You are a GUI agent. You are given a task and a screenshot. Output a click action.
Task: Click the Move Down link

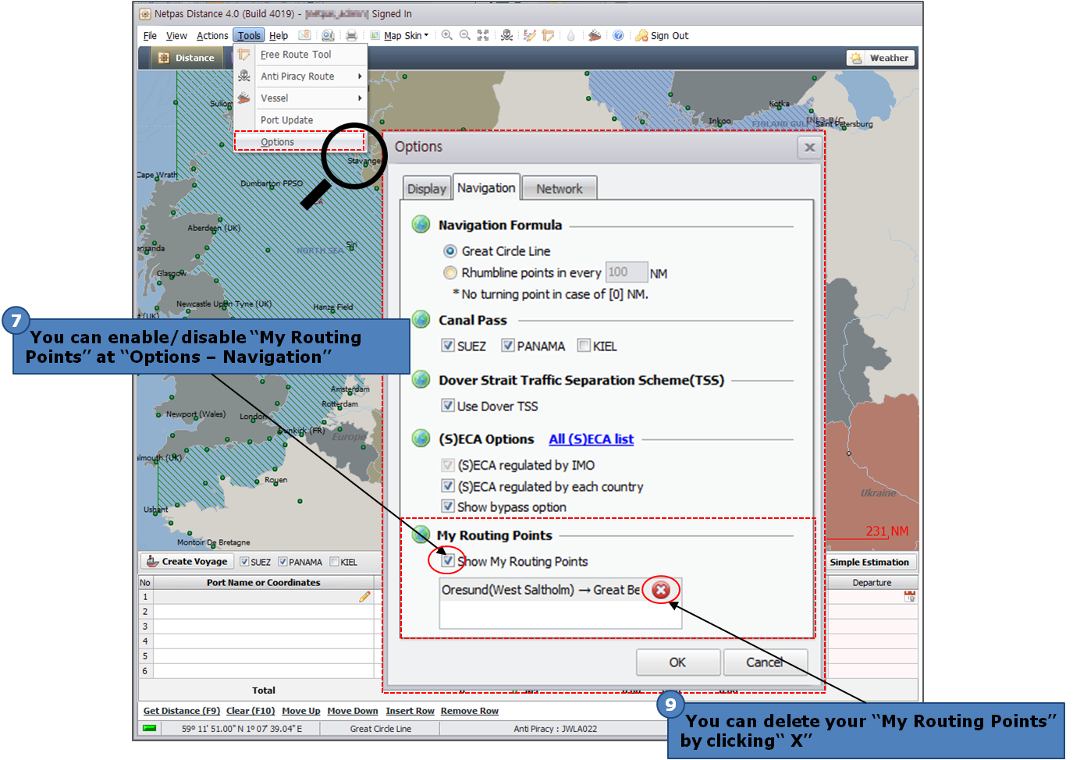(353, 711)
